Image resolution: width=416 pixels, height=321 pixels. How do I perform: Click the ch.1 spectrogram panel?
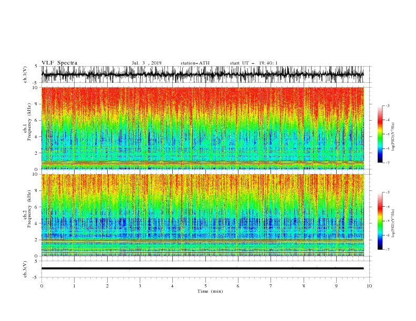202,128
